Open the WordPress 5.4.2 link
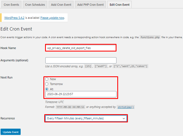This screenshot has width=183, height=136. tap(14, 18)
